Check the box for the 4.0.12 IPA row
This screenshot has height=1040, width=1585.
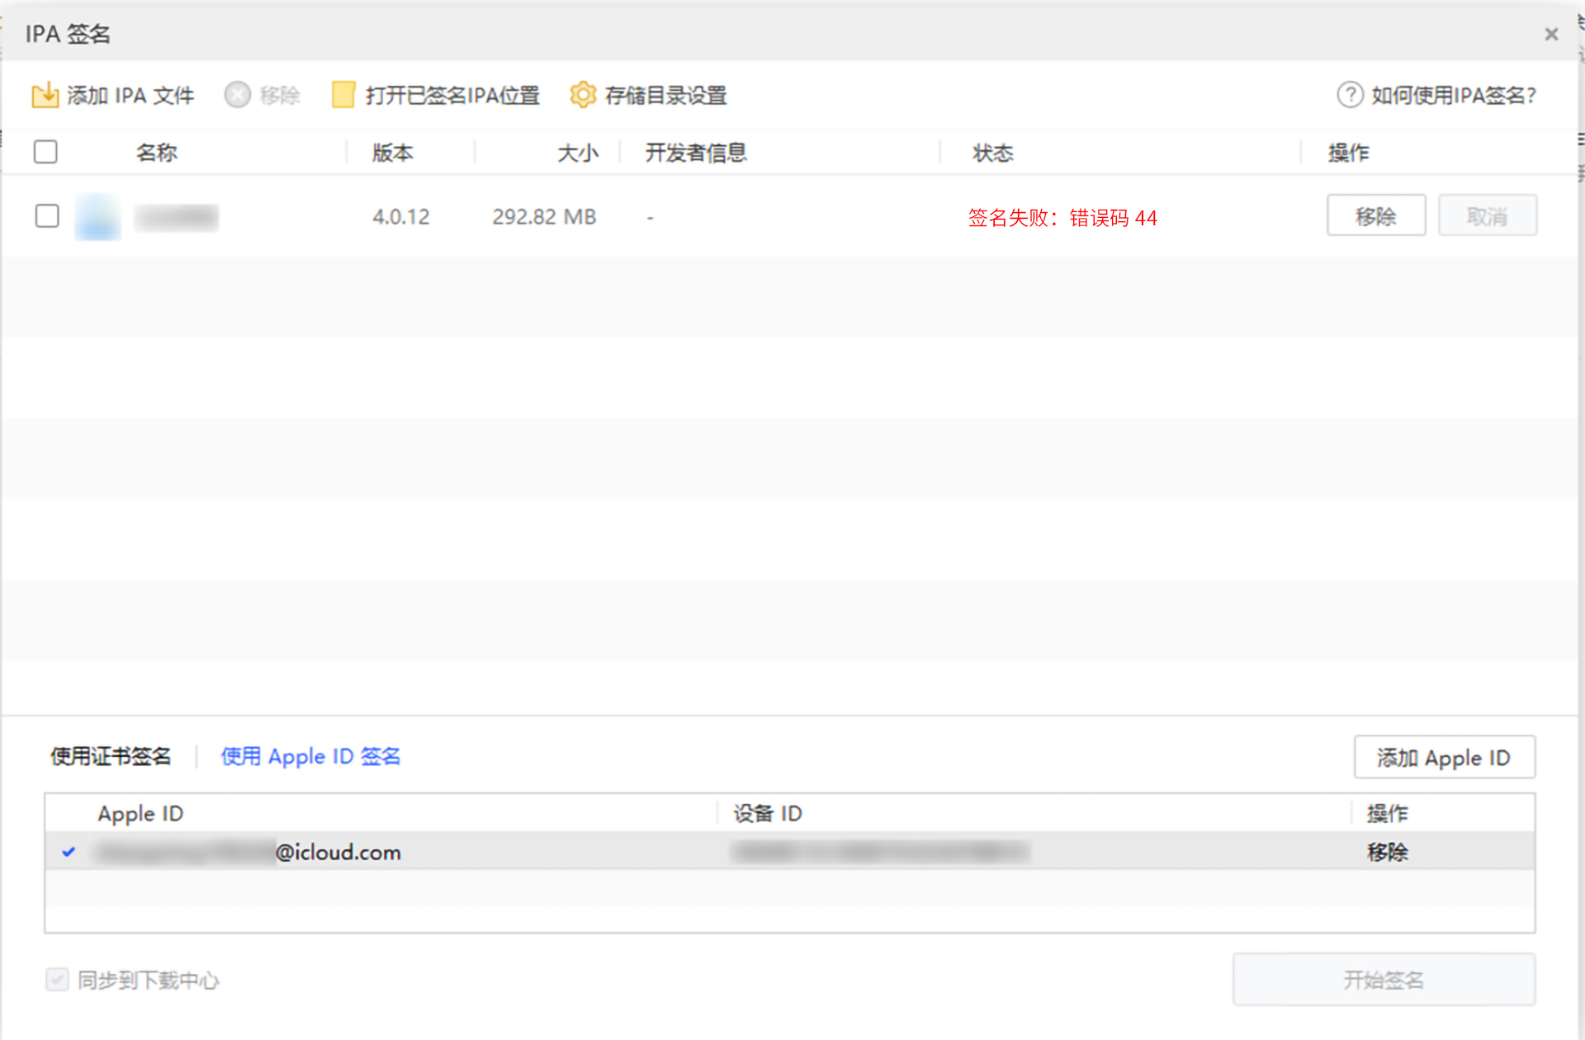pos(47,216)
